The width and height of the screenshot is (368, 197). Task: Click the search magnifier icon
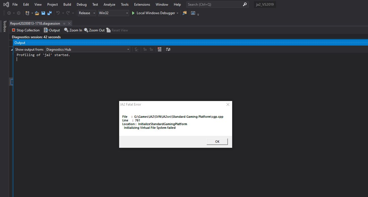[x=245, y=5]
